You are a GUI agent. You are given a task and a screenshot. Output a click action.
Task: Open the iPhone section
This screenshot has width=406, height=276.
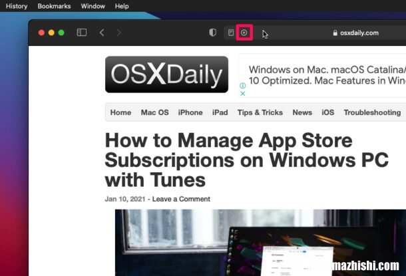(190, 112)
